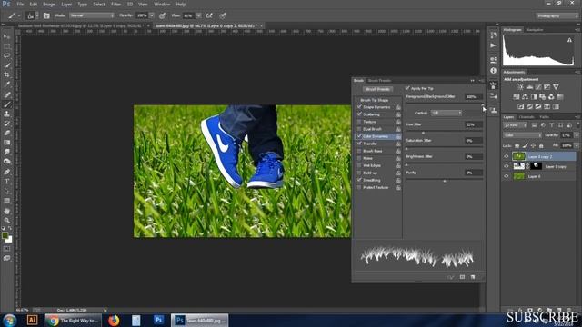The width and height of the screenshot is (582, 327).
Task: Select the Hand tool
Action: [6, 211]
